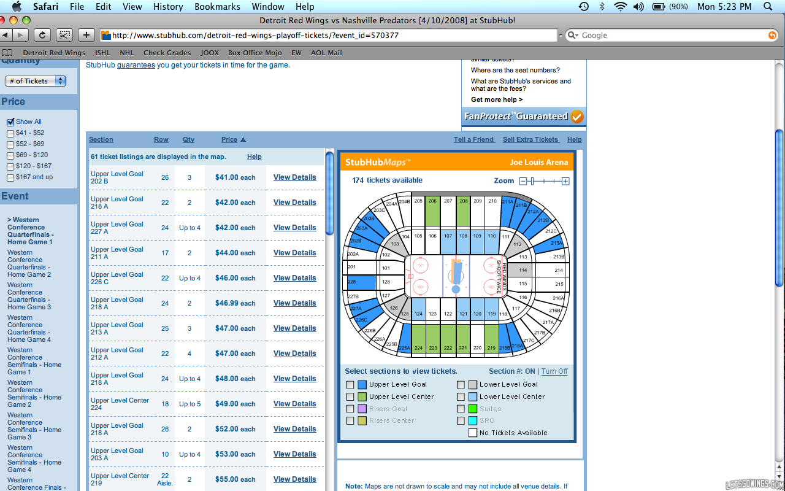Check the Upper Level Goal legend checkbox
Image resolution: width=785 pixels, height=491 pixels.
coord(350,385)
